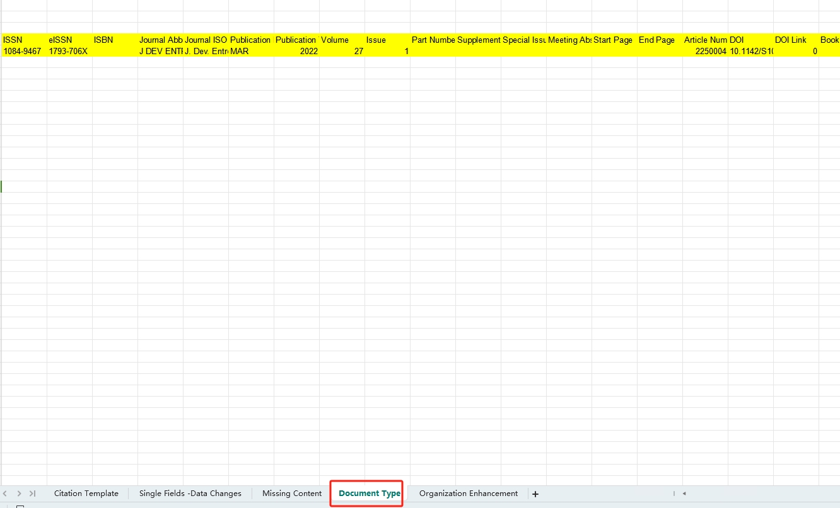Click the ISBN header cell
840x508 pixels.
(115, 40)
